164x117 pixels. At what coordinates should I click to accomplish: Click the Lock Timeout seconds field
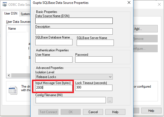click(x=94, y=88)
